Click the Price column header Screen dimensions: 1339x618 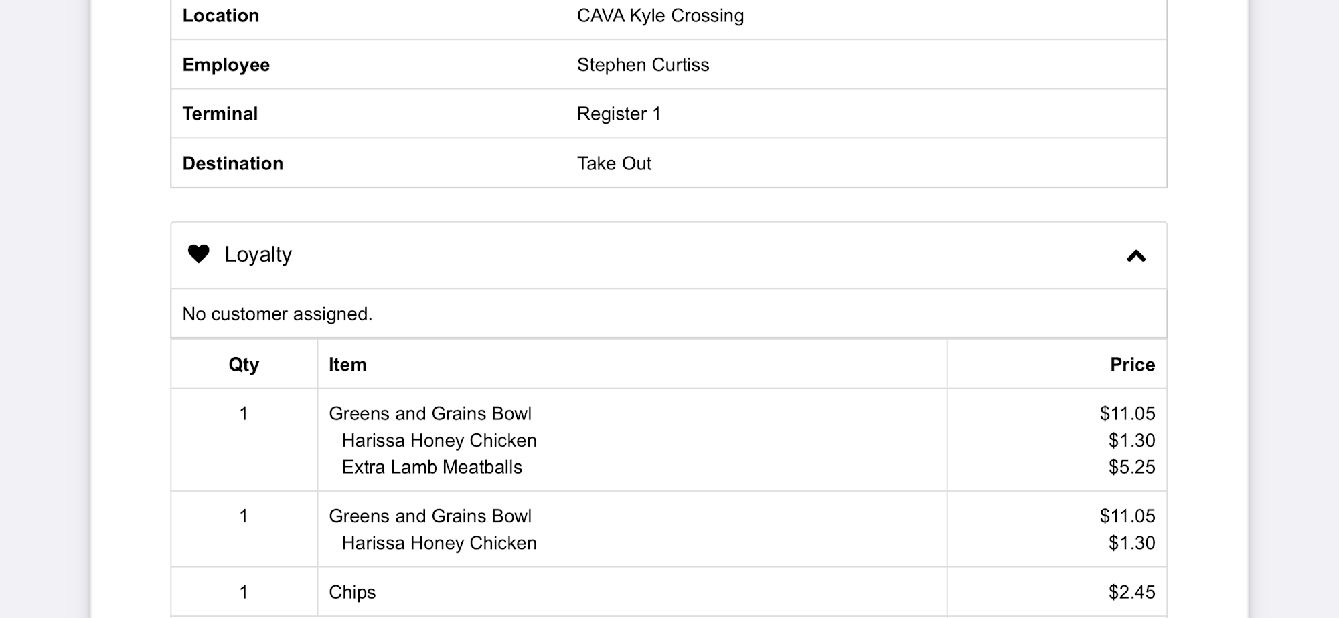[1132, 365]
